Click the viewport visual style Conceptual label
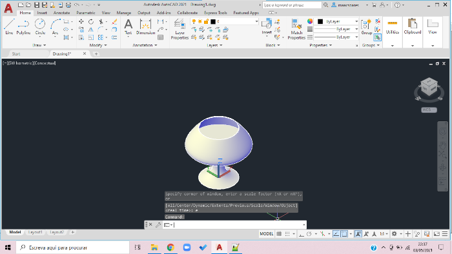 tap(45, 63)
